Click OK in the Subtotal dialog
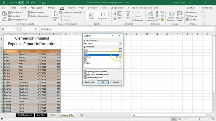The height and width of the screenshot is (121, 216). [x=103, y=82]
